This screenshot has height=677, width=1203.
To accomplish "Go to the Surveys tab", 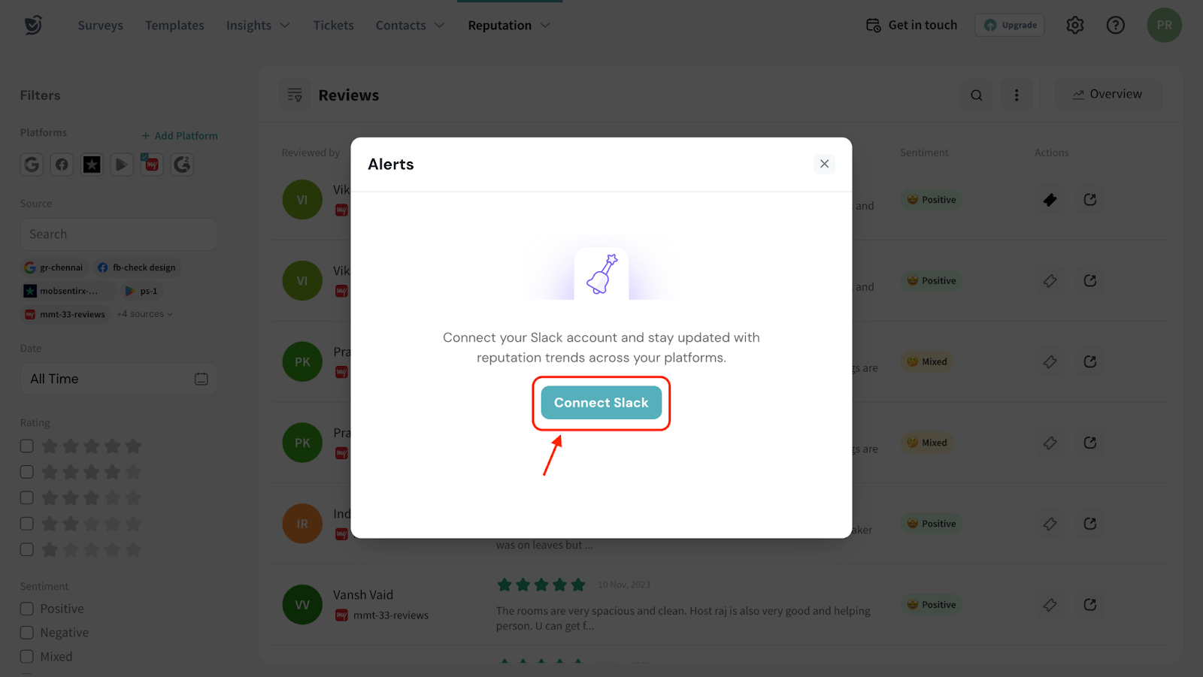I will pos(100,26).
